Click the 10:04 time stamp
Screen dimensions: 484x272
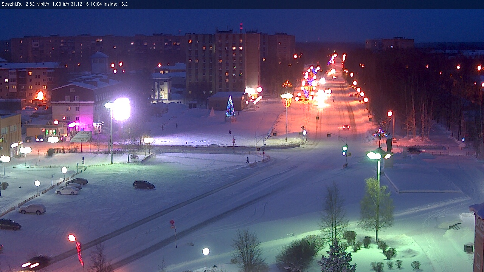pyautogui.click(x=96, y=4)
